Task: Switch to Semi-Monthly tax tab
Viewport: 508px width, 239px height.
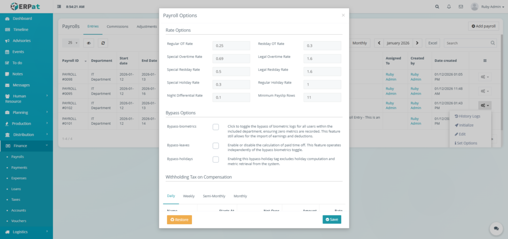Action: coord(214,196)
